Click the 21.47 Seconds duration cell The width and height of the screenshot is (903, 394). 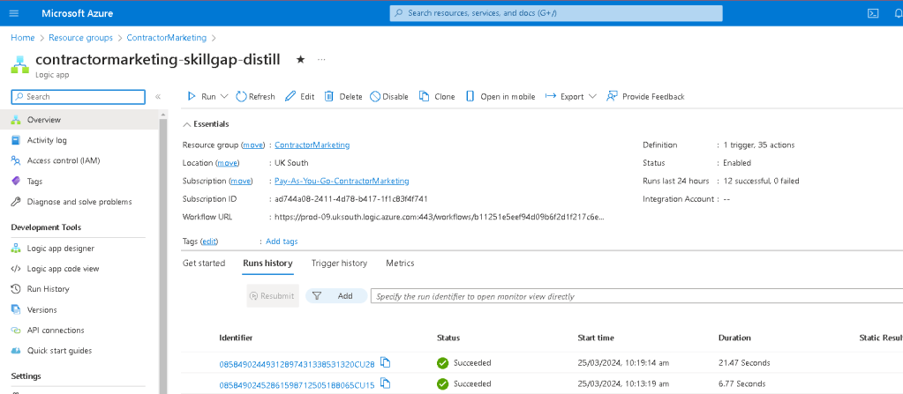pyautogui.click(x=744, y=363)
